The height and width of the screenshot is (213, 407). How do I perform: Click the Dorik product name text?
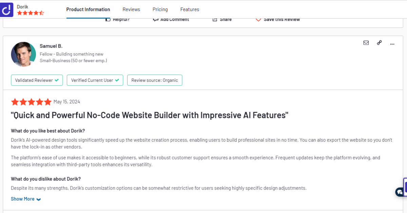tap(22, 6)
